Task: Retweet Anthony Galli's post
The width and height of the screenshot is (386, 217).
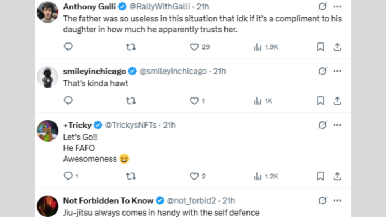Action: [x=131, y=47]
